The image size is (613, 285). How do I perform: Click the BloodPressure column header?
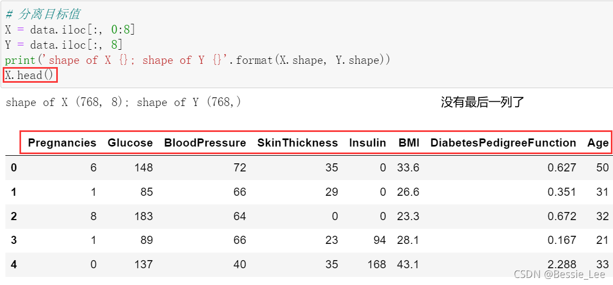(205, 143)
